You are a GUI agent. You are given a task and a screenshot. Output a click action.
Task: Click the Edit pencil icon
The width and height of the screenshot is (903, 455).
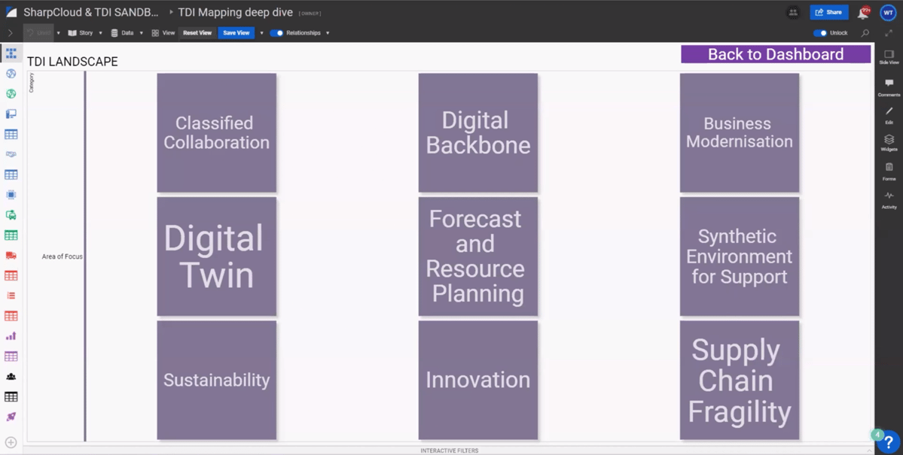click(889, 114)
